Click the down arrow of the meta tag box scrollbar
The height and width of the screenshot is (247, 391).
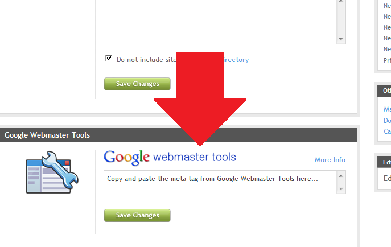point(341,189)
